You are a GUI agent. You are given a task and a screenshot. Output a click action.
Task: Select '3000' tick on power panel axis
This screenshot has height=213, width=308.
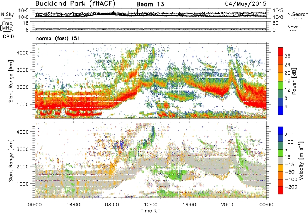pos(23,70)
